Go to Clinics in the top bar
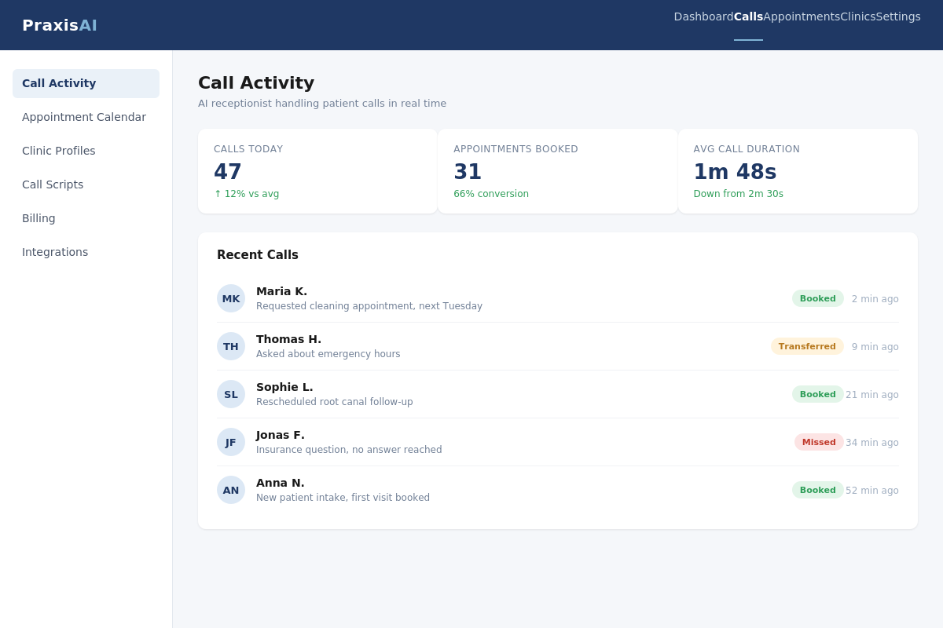 (858, 16)
